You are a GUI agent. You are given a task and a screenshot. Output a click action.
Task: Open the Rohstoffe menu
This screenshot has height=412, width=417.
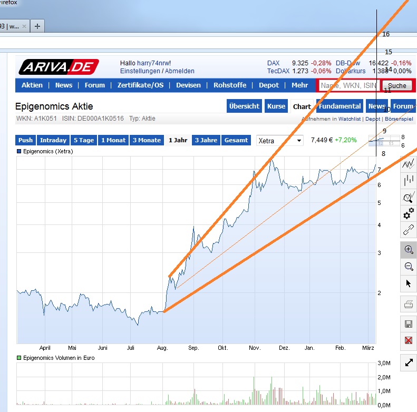coord(230,85)
